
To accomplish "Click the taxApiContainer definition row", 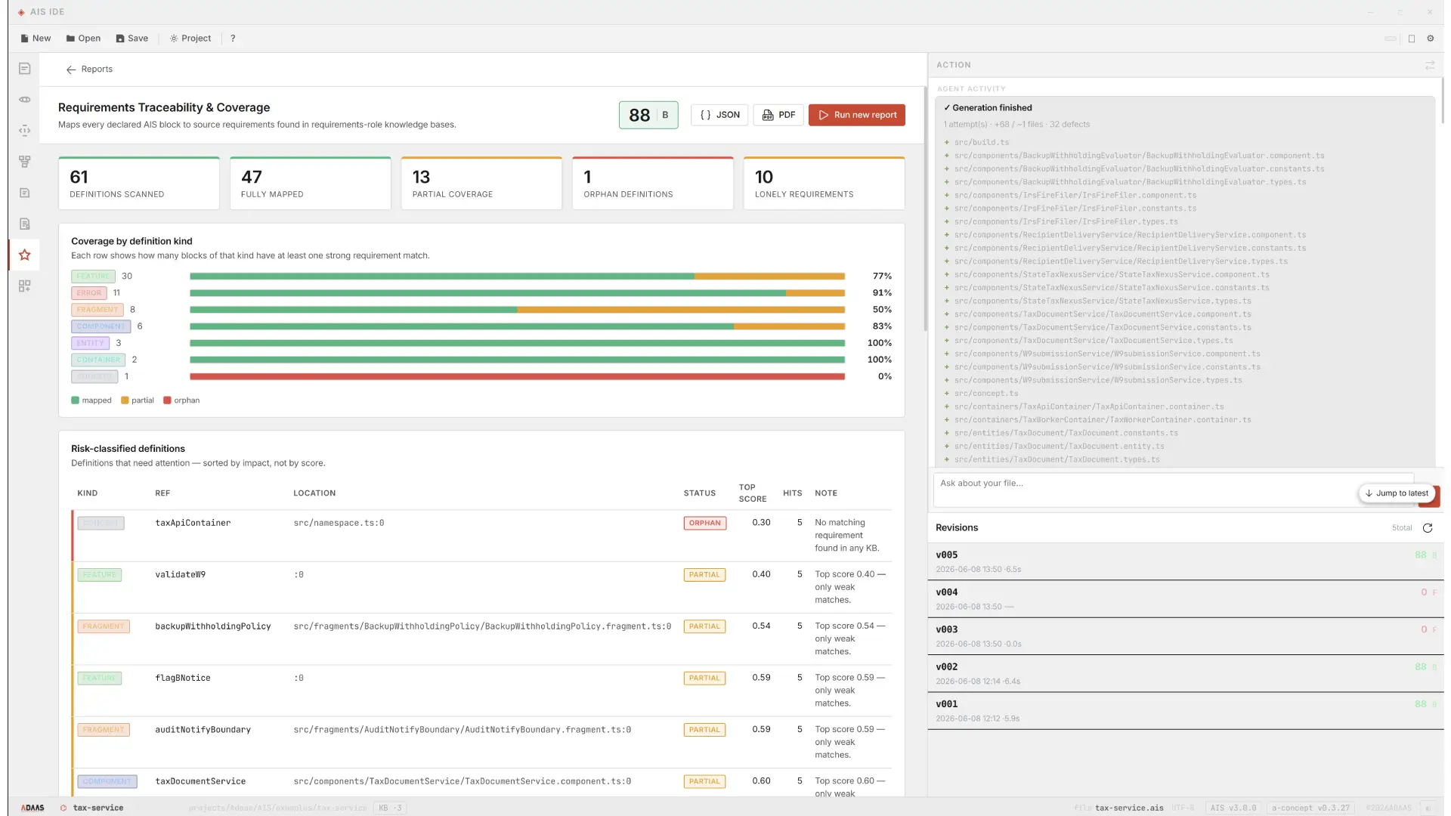I will [482, 536].
